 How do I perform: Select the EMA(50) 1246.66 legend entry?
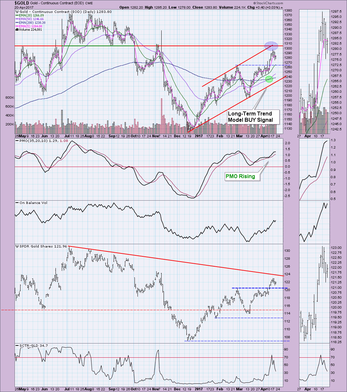(29, 19)
